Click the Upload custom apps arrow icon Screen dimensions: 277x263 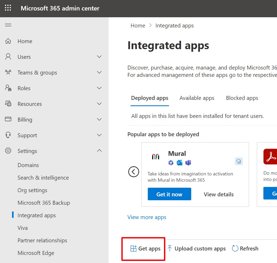coord(169,248)
